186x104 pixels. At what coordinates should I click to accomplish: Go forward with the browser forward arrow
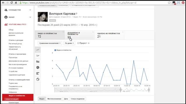[x=7, y=3]
